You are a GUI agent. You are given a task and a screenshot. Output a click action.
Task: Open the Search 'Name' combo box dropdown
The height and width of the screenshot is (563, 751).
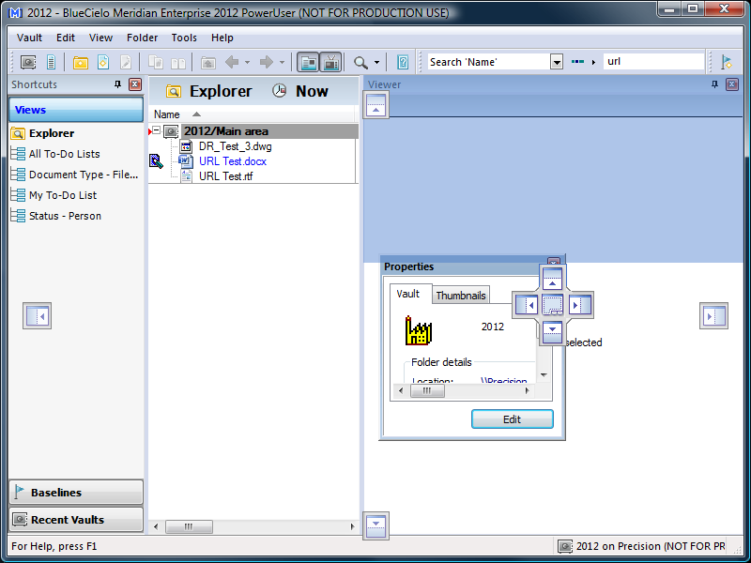point(557,62)
